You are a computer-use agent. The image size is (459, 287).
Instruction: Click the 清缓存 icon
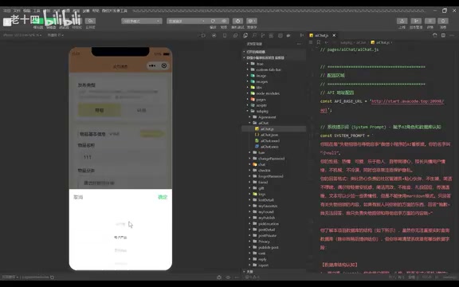click(252, 21)
